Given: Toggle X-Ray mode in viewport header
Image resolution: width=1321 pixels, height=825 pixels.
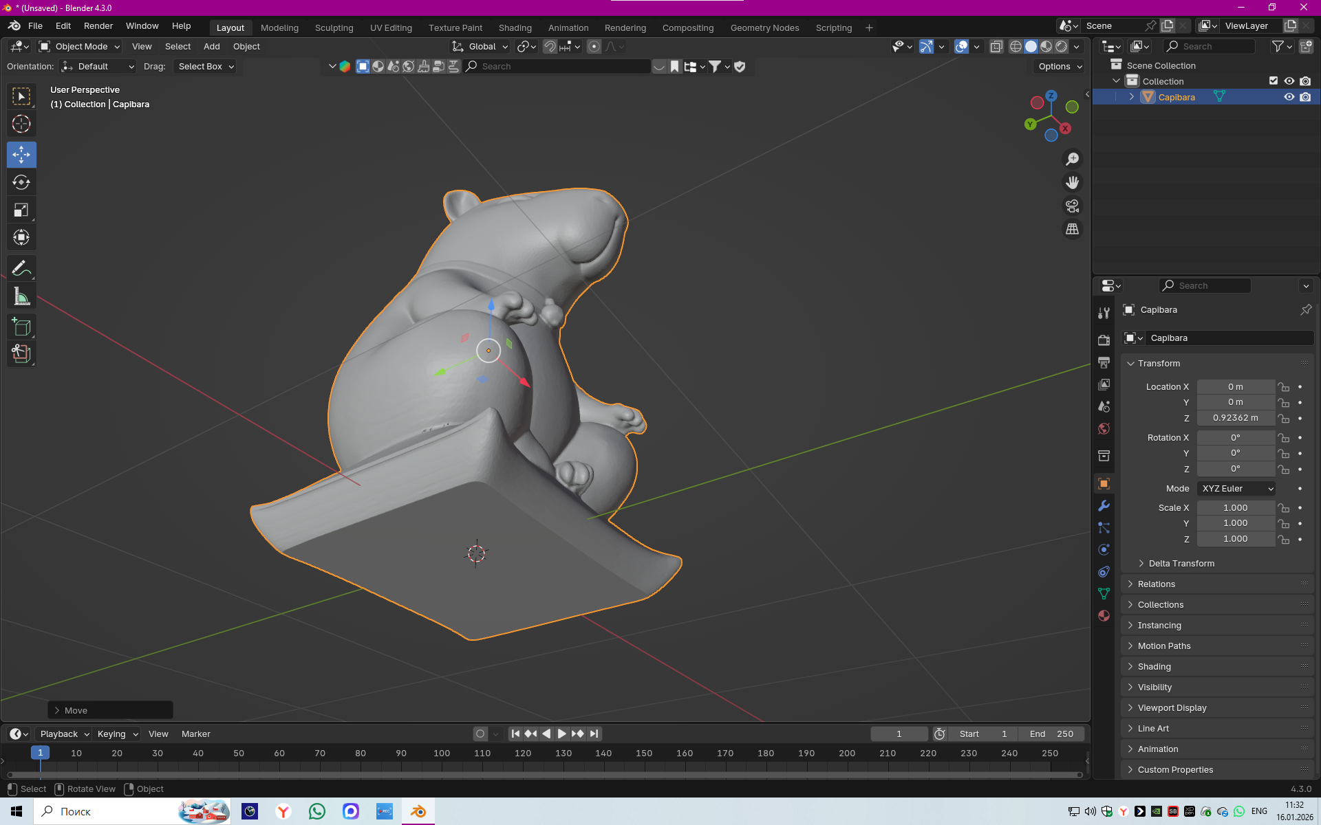Looking at the screenshot, I should (x=996, y=47).
